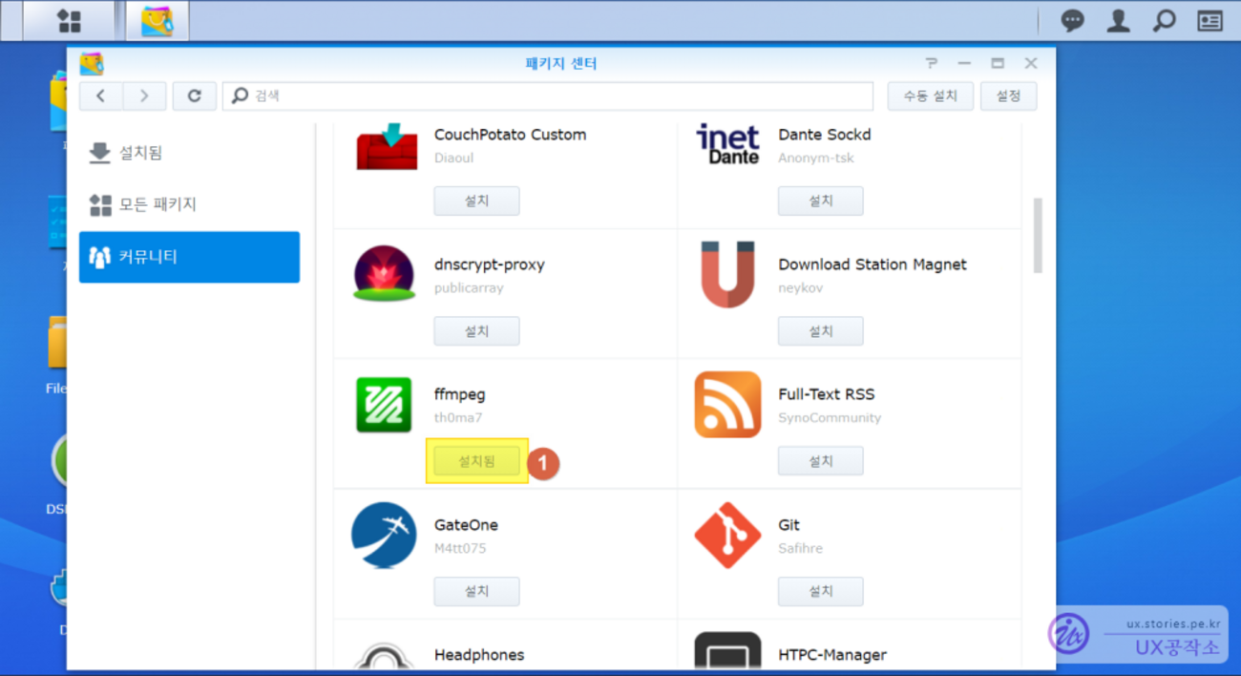Open the notifications speech bubble icon
Image resolution: width=1241 pixels, height=676 pixels.
point(1073,21)
